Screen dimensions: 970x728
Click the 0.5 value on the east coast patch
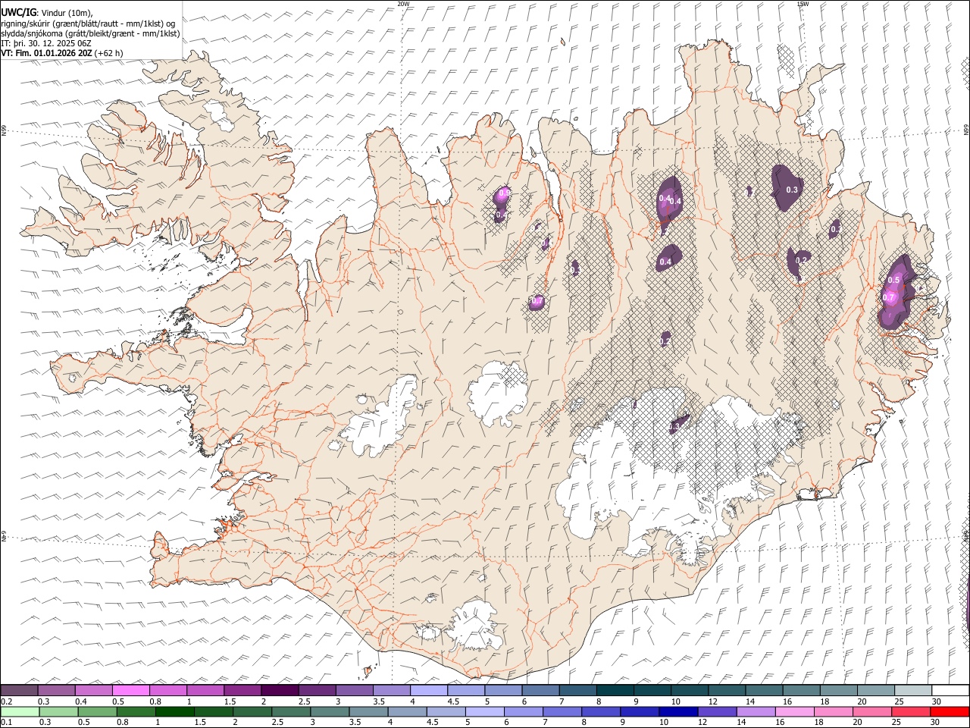[893, 281]
